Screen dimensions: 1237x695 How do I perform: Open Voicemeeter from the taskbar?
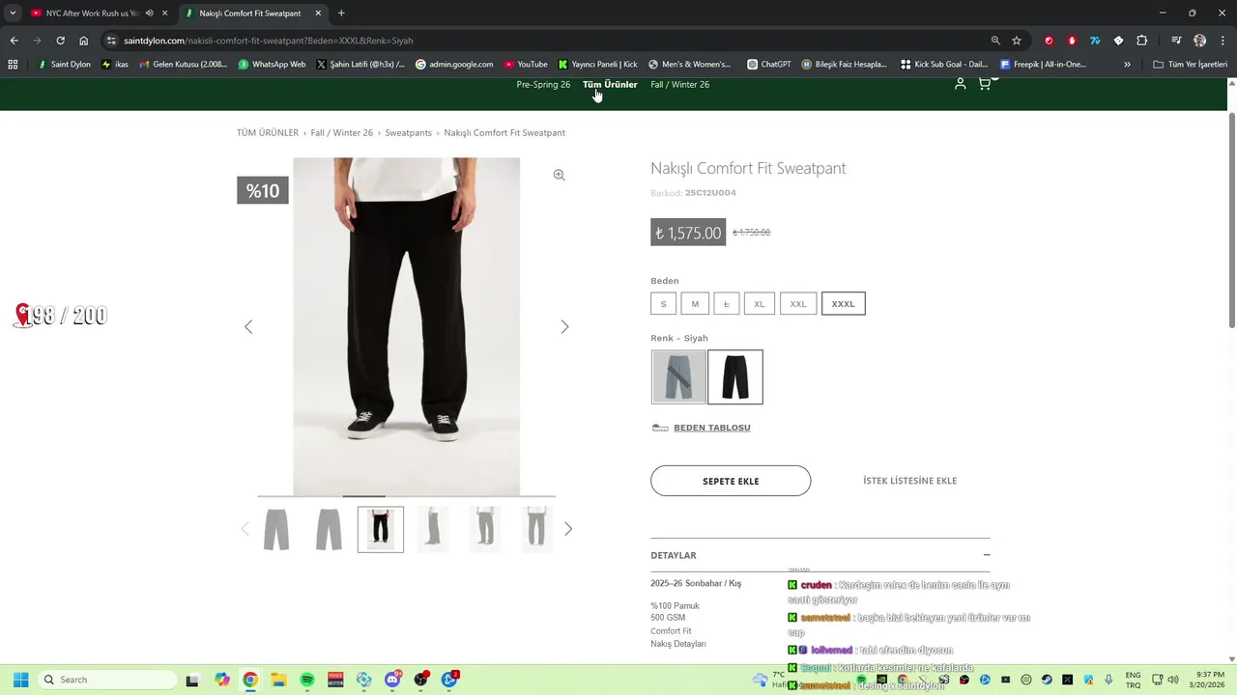click(x=335, y=680)
